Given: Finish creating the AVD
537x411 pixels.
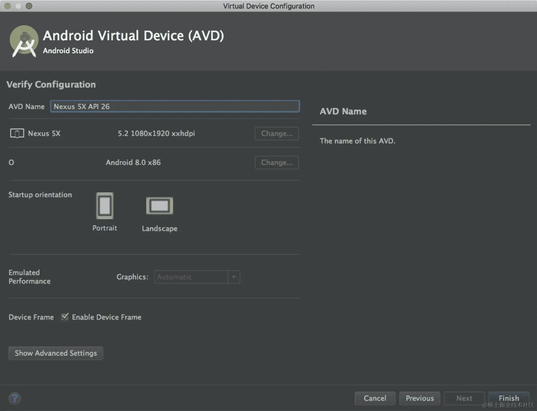Looking at the screenshot, I should pyautogui.click(x=509, y=398).
